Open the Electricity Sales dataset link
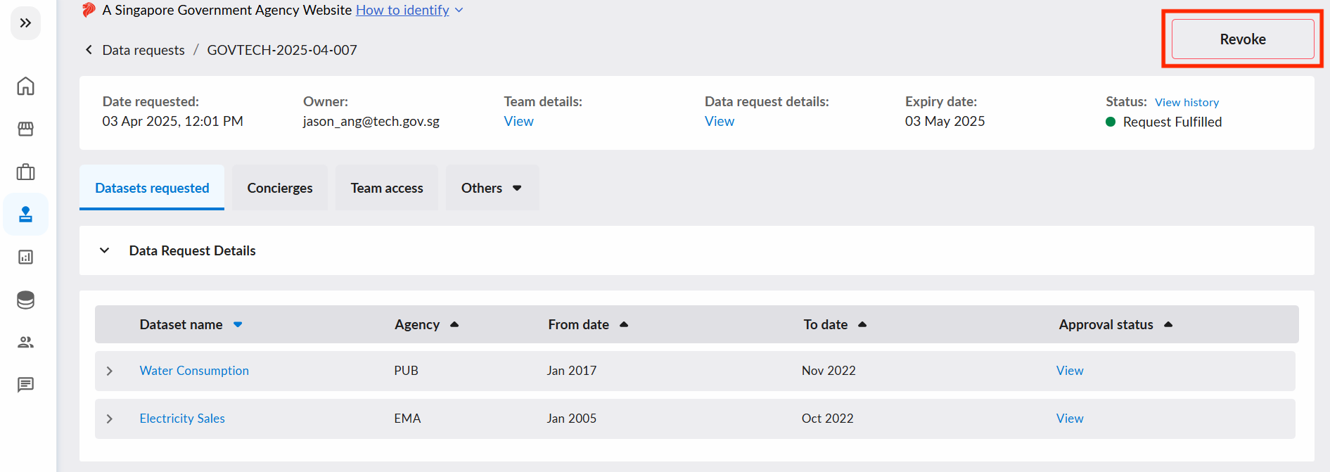This screenshot has width=1330, height=472. click(x=182, y=419)
